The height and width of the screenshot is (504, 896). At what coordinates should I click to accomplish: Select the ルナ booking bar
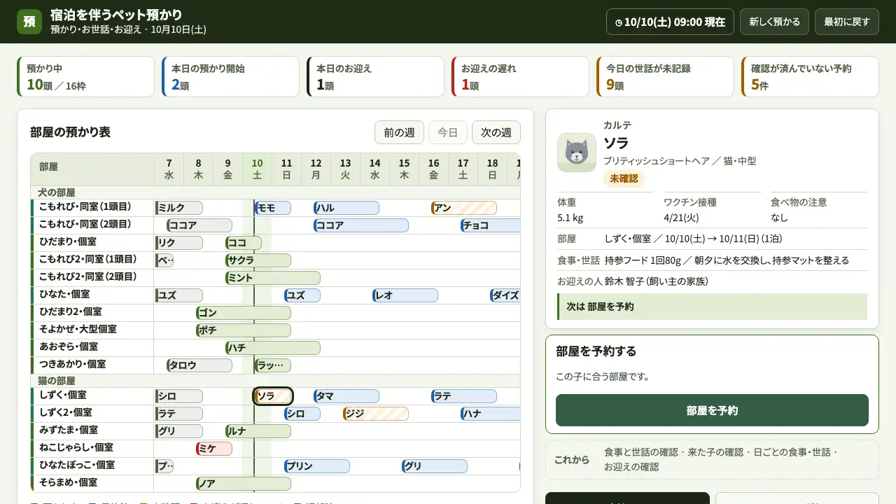258,431
